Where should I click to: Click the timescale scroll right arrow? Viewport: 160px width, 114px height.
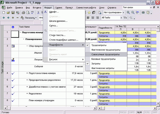[155, 108]
